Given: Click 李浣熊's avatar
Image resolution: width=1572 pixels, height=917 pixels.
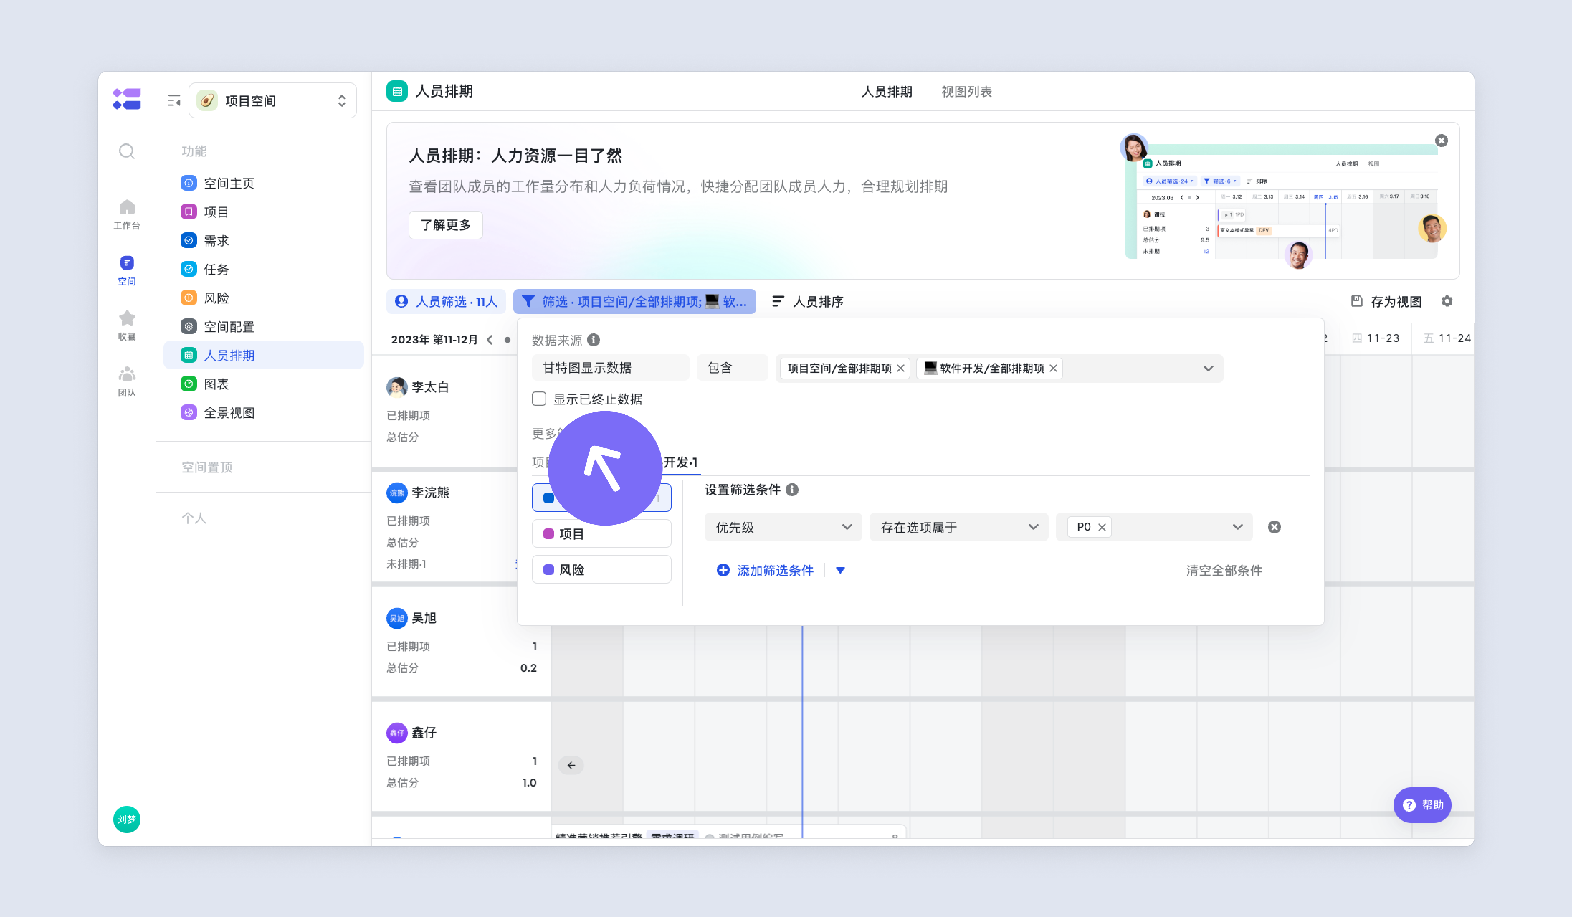Looking at the screenshot, I should 397,493.
